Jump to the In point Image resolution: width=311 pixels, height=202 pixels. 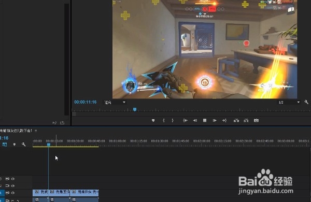(185, 120)
